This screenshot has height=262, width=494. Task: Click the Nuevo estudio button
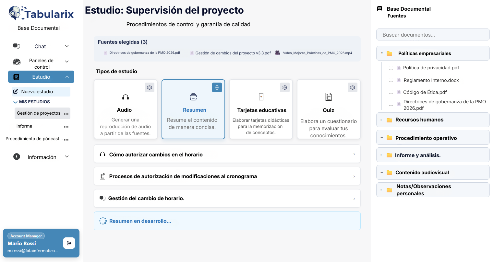click(41, 92)
